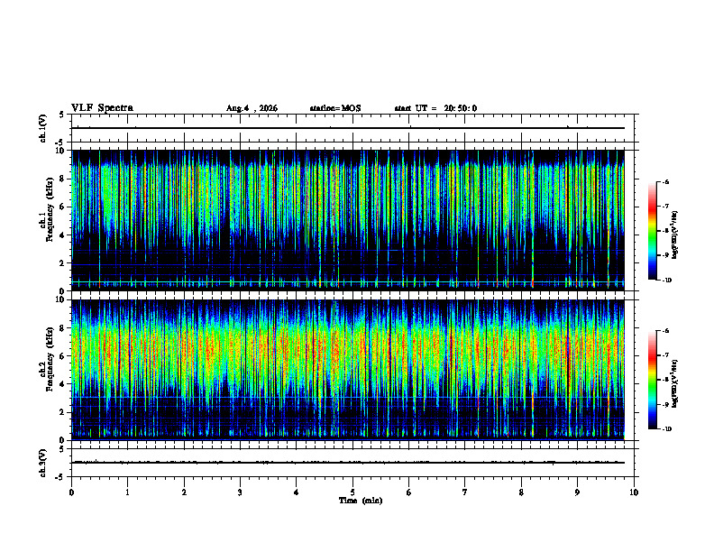The width and height of the screenshot is (714, 552).
Task: Click the ch.1 spectrogram color bar
Action: (652, 231)
